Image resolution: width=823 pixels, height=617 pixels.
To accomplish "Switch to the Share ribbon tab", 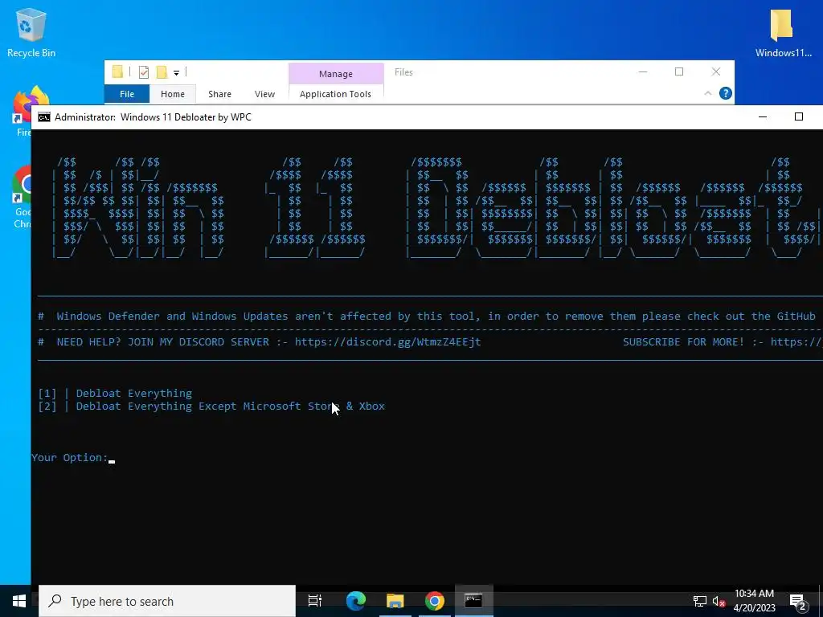I will point(219,94).
